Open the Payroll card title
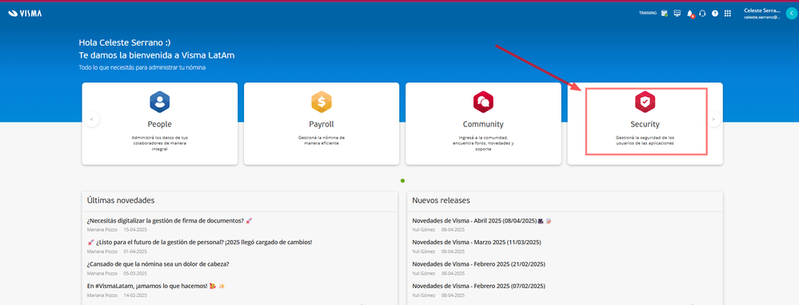 click(x=322, y=124)
